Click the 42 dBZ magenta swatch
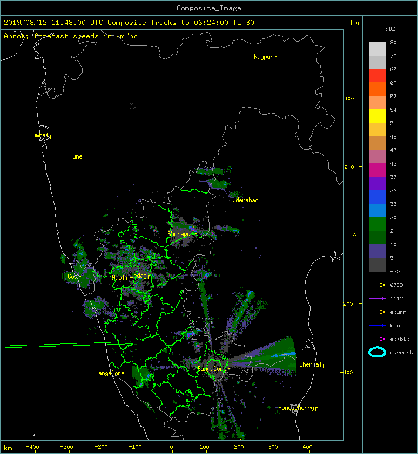 (x=377, y=170)
